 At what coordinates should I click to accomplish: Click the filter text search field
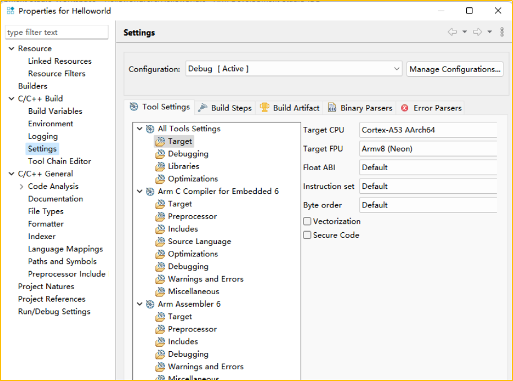[56, 33]
